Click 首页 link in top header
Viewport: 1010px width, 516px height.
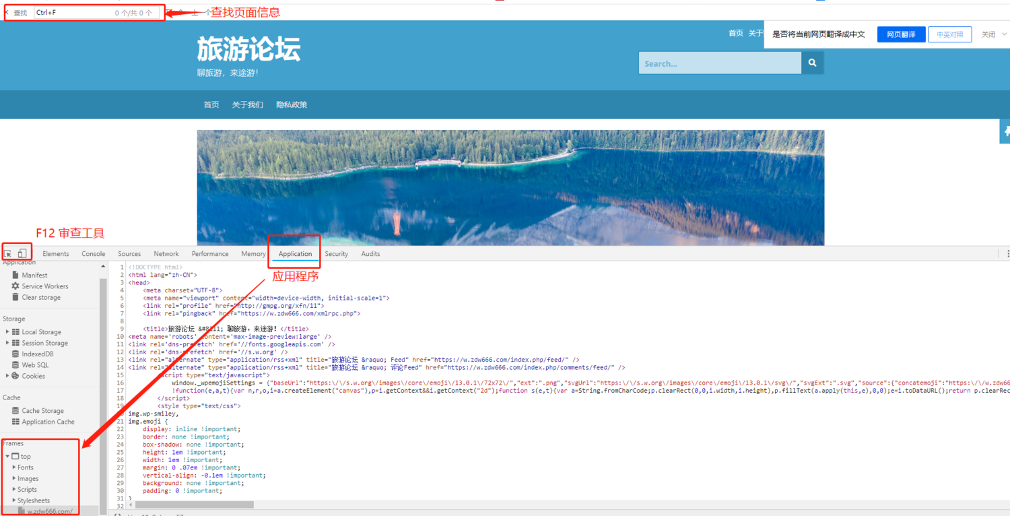pos(736,33)
